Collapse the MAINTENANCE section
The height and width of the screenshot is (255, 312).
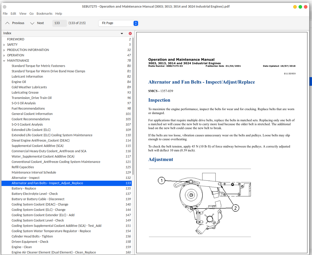pos(4,60)
